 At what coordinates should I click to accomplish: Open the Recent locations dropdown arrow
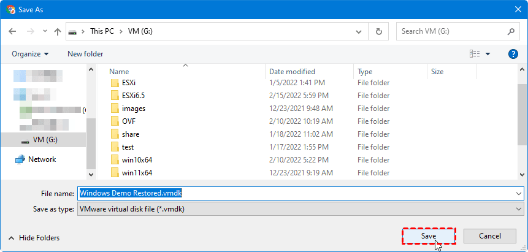point(44,31)
